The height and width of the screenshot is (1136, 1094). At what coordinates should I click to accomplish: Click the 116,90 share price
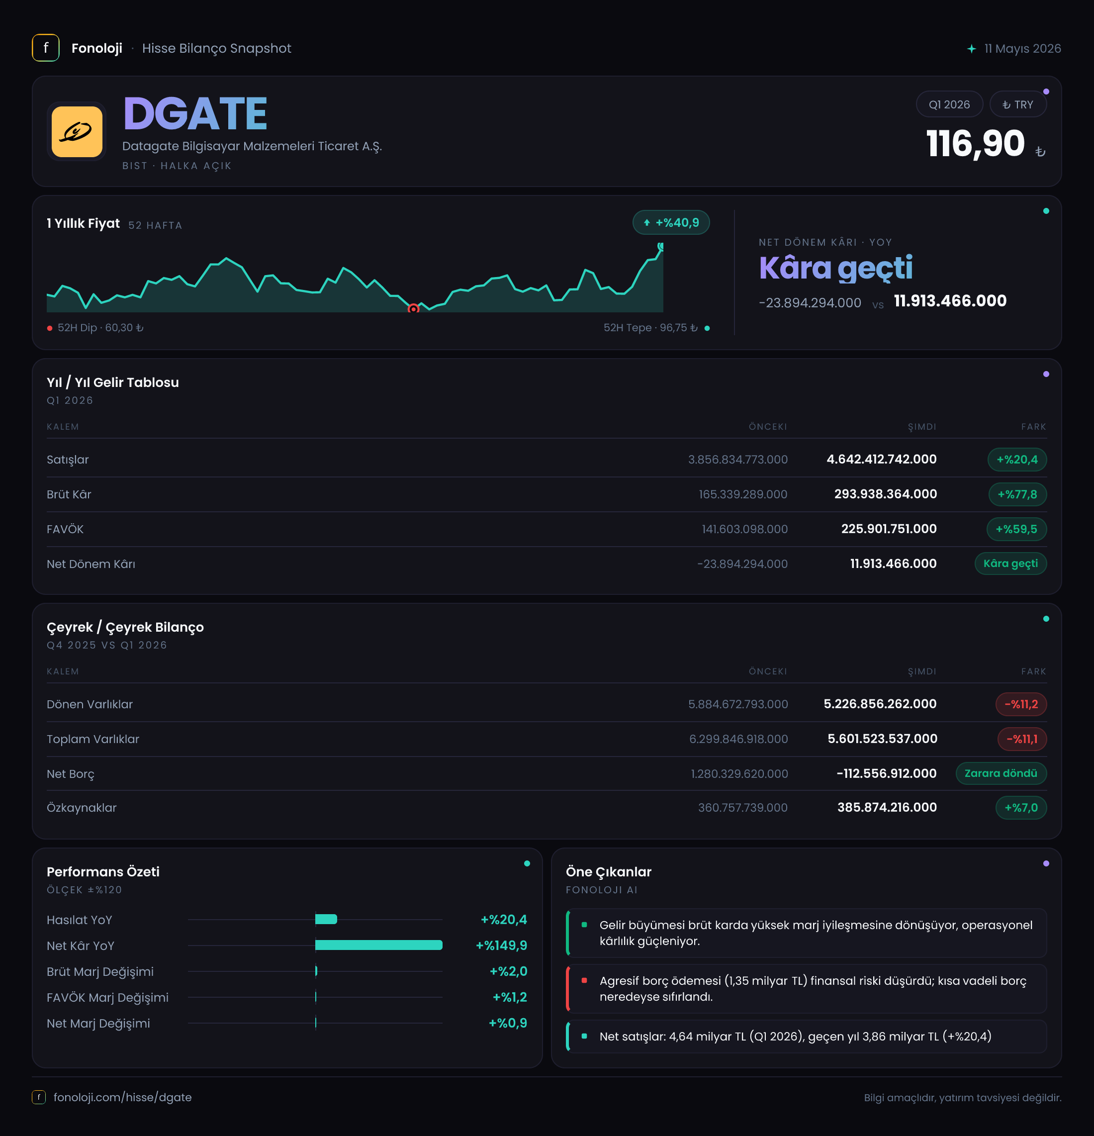(976, 143)
